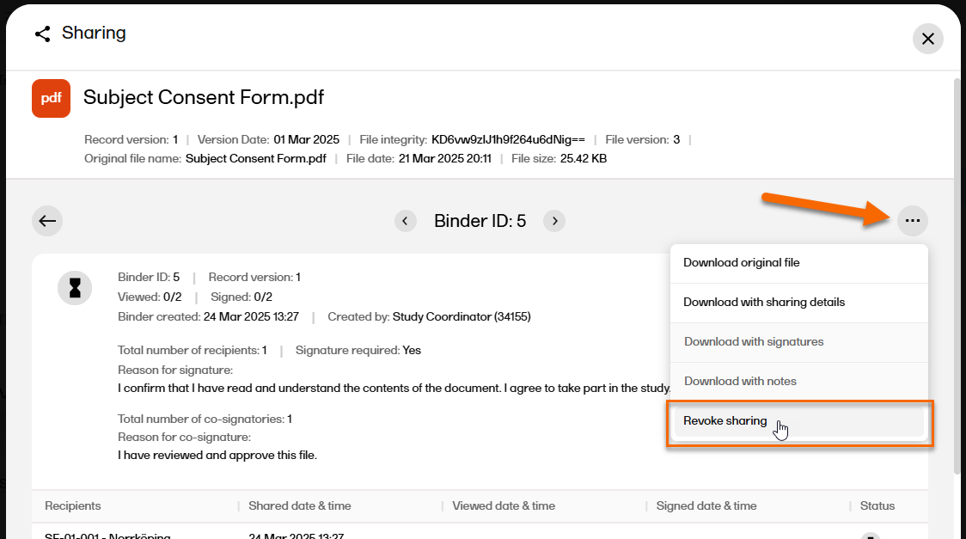Click the Signed date & time header
Viewport: 966px width, 539px height.
(706, 506)
